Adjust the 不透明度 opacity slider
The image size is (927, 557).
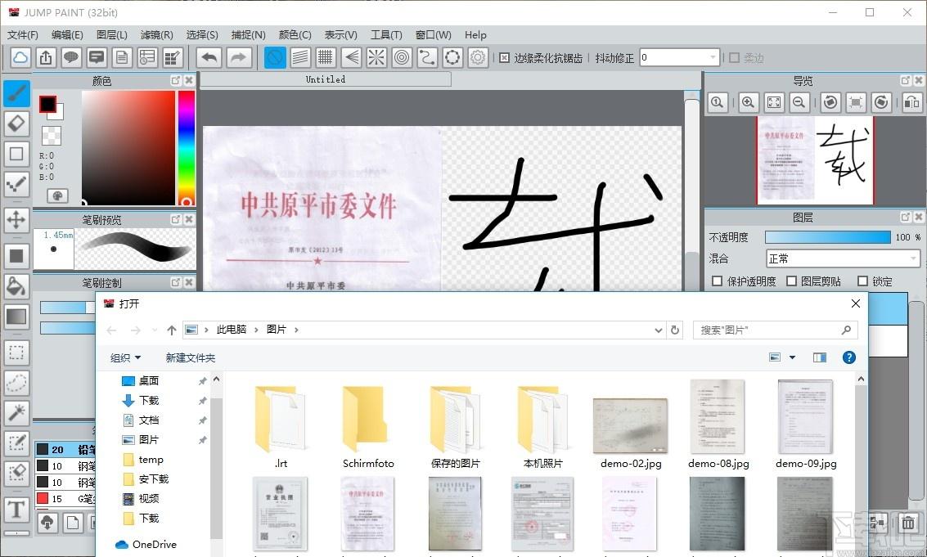pos(828,237)
